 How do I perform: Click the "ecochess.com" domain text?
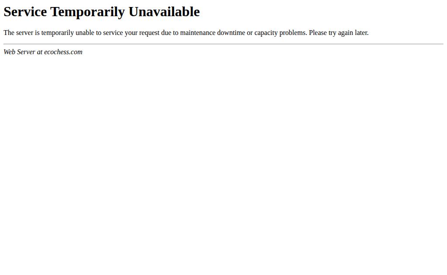pos(63,52)
